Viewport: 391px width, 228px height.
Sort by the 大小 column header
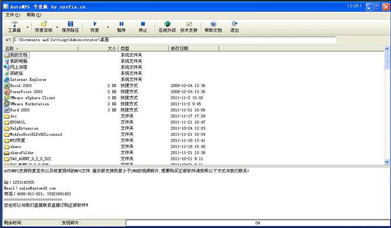[x=98, y=48]
